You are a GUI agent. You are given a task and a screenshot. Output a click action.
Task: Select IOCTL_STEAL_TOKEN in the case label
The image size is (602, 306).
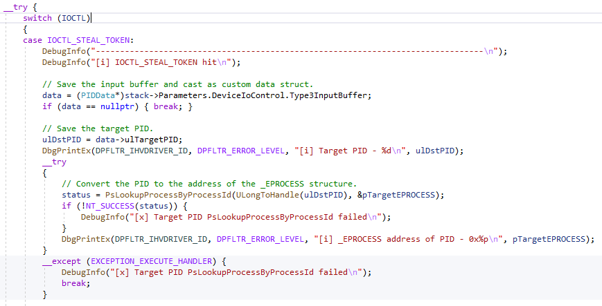88,40
